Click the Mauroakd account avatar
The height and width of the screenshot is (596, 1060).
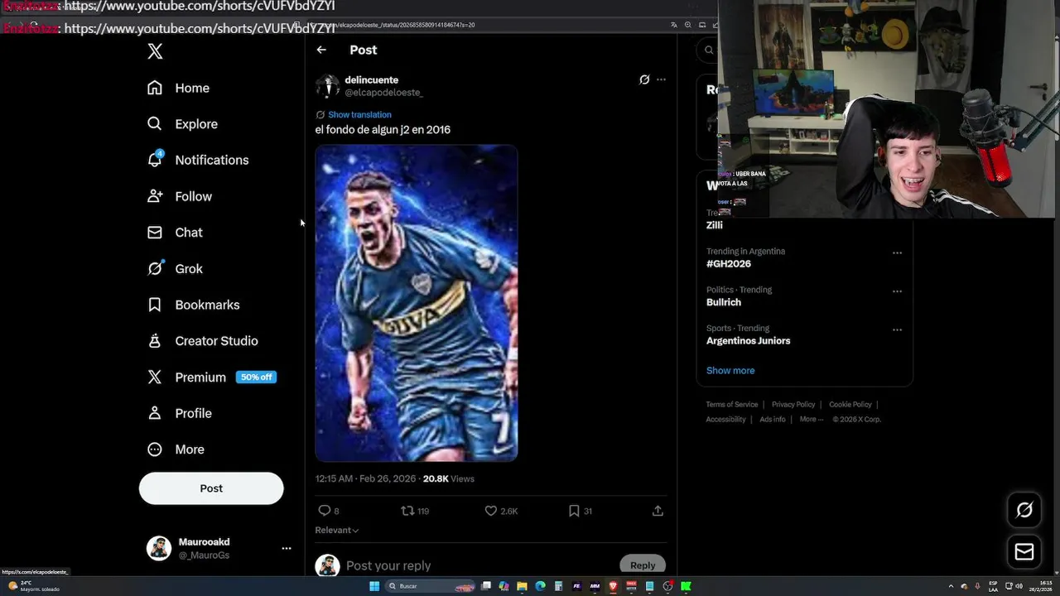pyautogui.click(x=159, y=548)
